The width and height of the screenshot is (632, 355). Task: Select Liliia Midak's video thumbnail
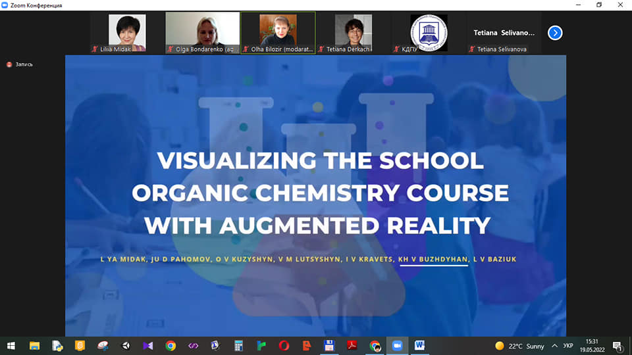(127, 33)
